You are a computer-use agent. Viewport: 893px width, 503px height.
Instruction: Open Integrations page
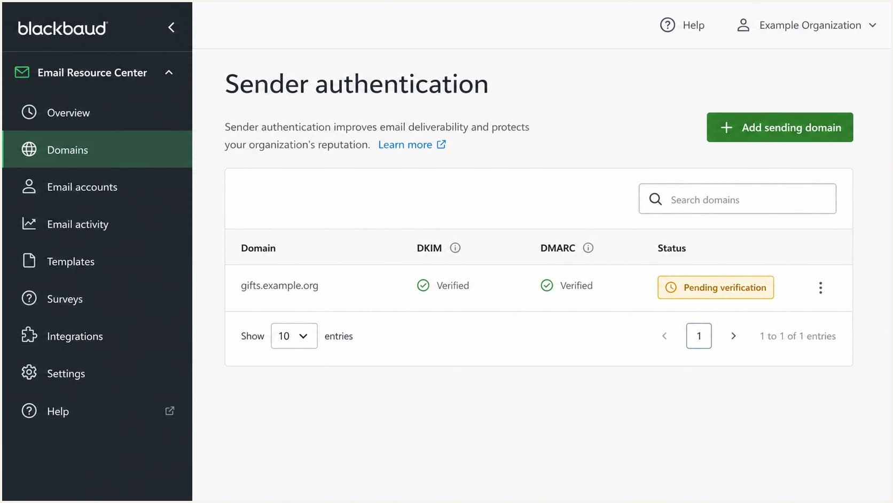pyautogui.click(x=97, y=336)
